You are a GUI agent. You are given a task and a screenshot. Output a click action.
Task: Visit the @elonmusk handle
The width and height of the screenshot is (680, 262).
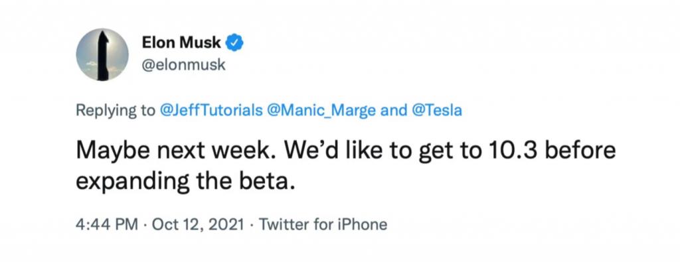click(x=184, y=65)
